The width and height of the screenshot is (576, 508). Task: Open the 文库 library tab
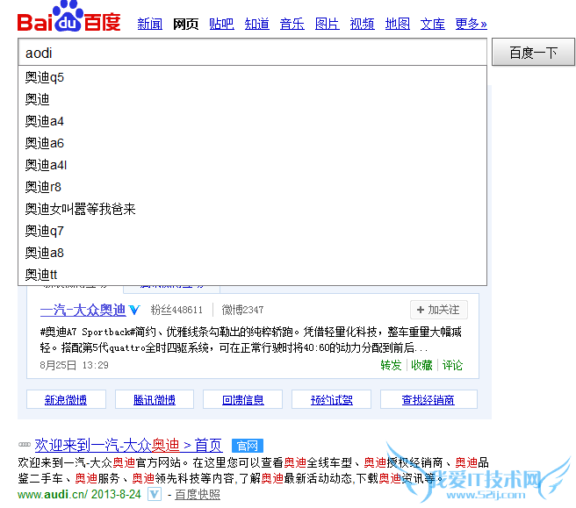(432, 24)
